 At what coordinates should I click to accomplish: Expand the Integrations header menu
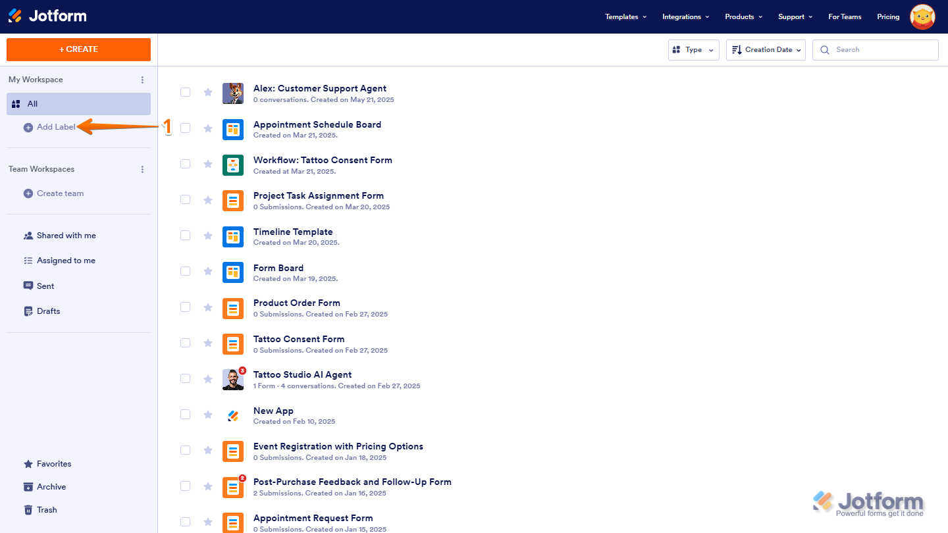tap(686, 16)
